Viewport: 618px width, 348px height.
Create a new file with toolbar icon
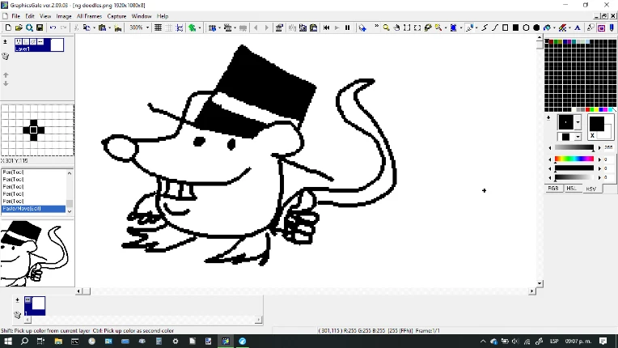pos(8,28)
